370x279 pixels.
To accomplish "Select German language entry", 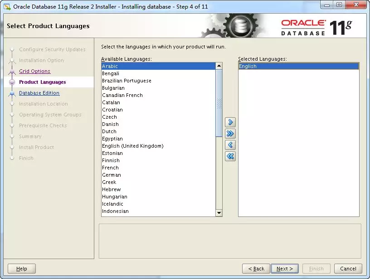I will (158, 175).
